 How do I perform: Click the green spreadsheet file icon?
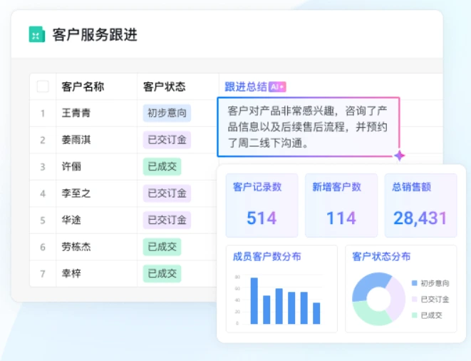click(36, 34)
